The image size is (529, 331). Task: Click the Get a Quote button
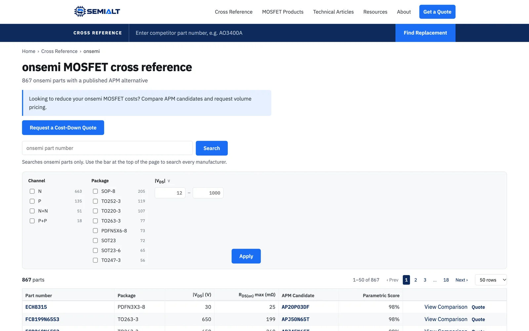437,12
